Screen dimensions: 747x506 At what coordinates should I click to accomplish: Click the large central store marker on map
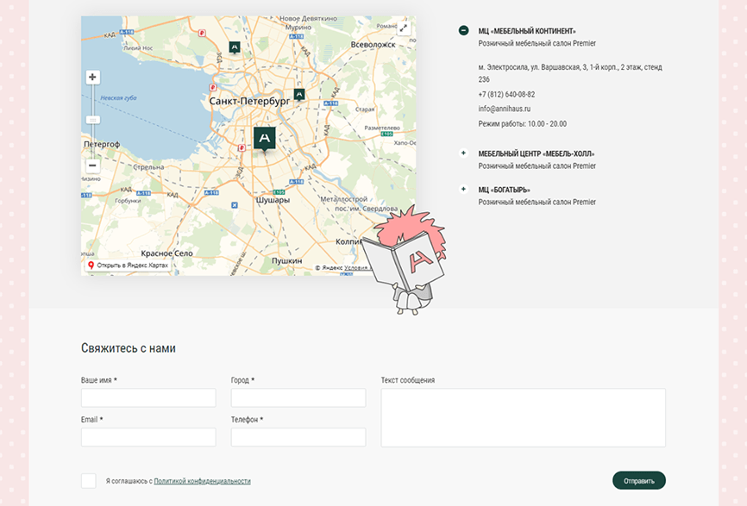click(265, 138)
